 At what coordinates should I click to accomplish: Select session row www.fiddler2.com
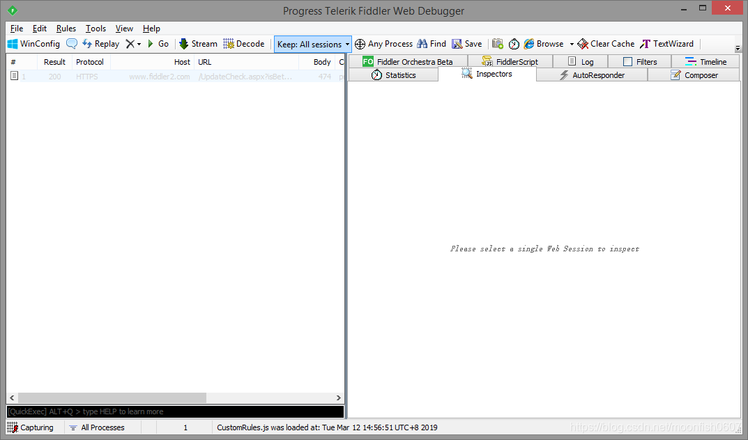tap(175, 76)
